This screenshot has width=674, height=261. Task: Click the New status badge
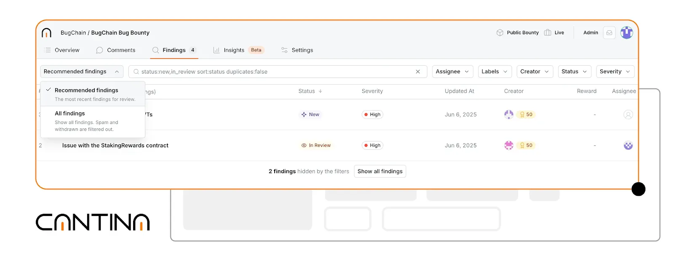coord(310,115)
